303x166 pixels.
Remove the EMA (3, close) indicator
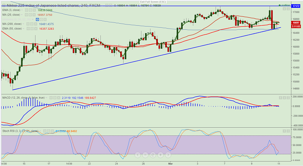tap(34, 10)
